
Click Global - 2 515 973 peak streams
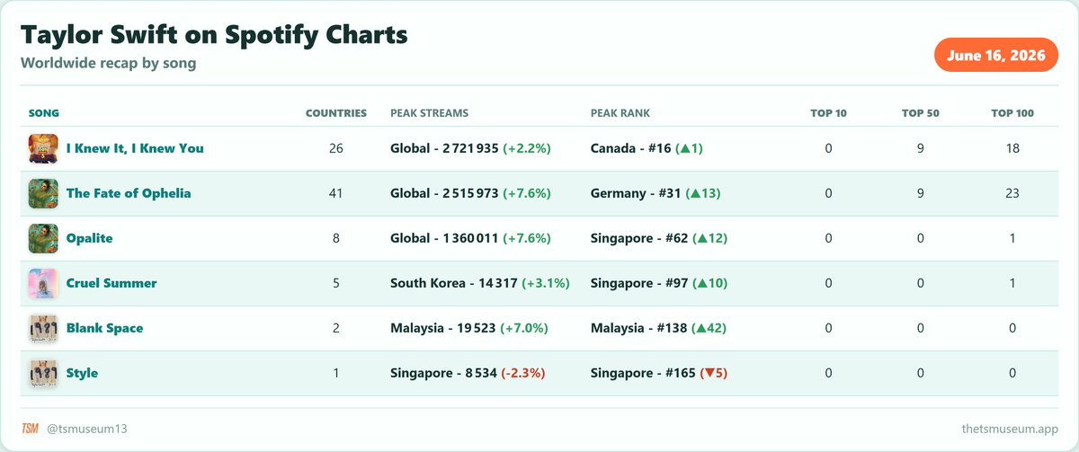[x=470, y=193]
